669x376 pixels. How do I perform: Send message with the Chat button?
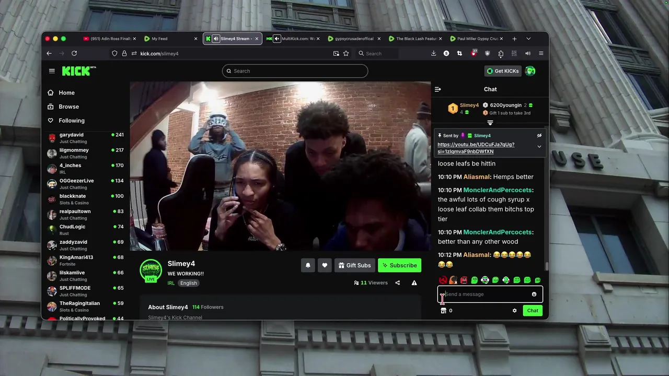[533, 311]
